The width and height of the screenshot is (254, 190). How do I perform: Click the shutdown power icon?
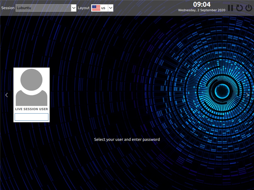point(249,8)
